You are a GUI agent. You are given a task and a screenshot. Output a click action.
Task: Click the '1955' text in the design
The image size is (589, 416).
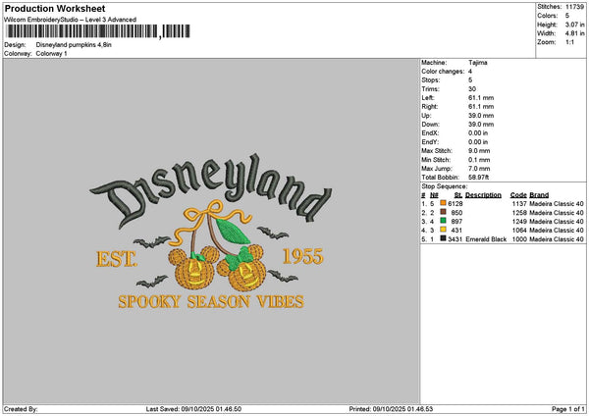(x=302, y=257)
